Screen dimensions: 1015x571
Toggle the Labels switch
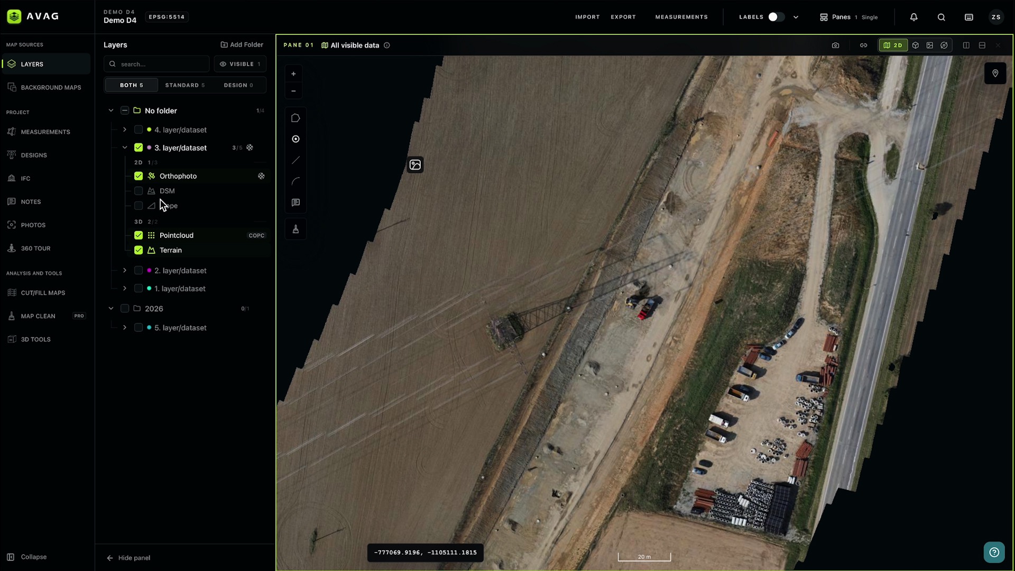776,17
